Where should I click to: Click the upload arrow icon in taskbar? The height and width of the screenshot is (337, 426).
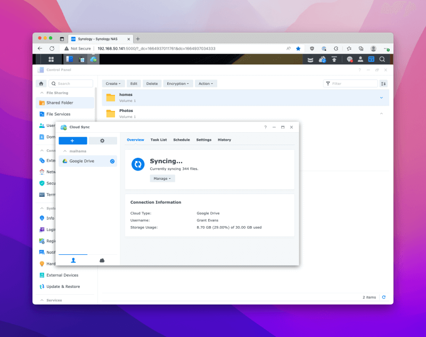[x=334, y=59]
